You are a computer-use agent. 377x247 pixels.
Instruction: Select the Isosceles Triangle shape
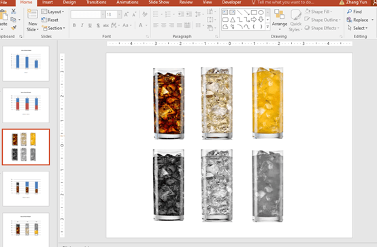[233, 20]
